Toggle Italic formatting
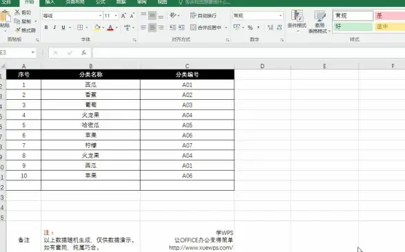 (x=54, y=28)
